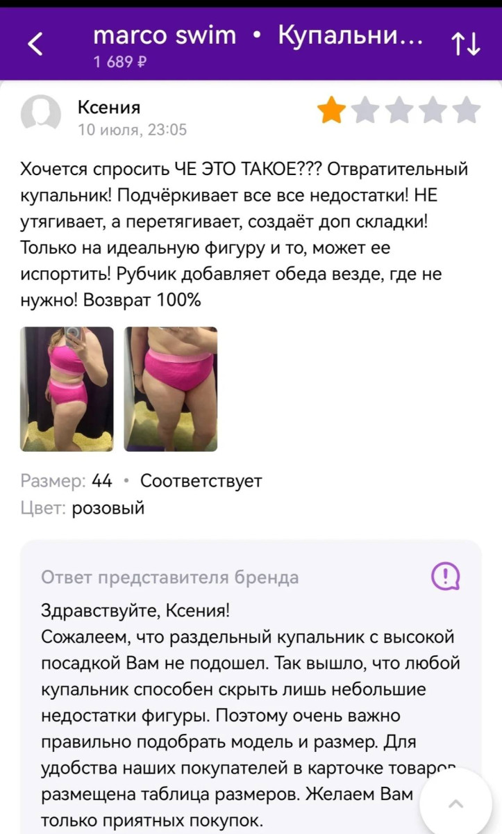Open the first review photo with mirror selfie

coord(67,389)
